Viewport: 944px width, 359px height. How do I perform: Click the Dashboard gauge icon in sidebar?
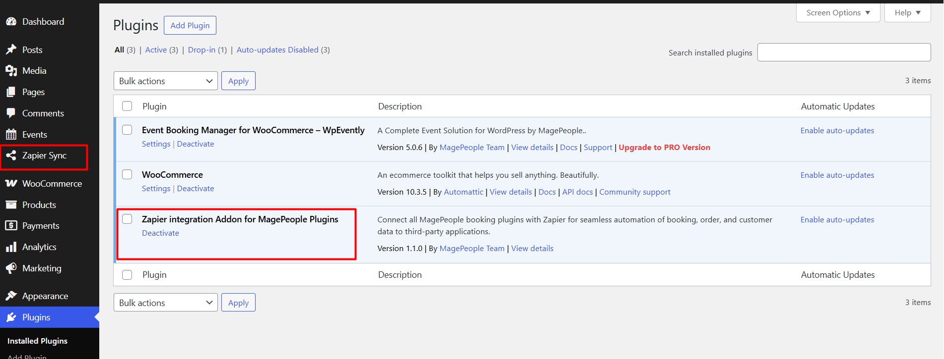[11, 22]
